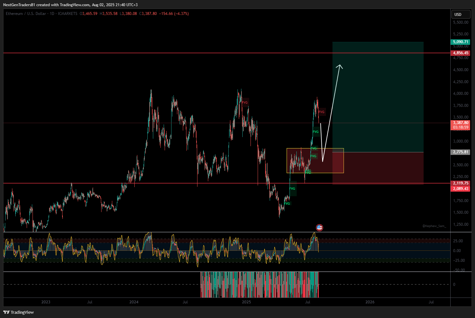Click the red 2,089.43 stop price label

pyautogui.click(x=461, y=189)
